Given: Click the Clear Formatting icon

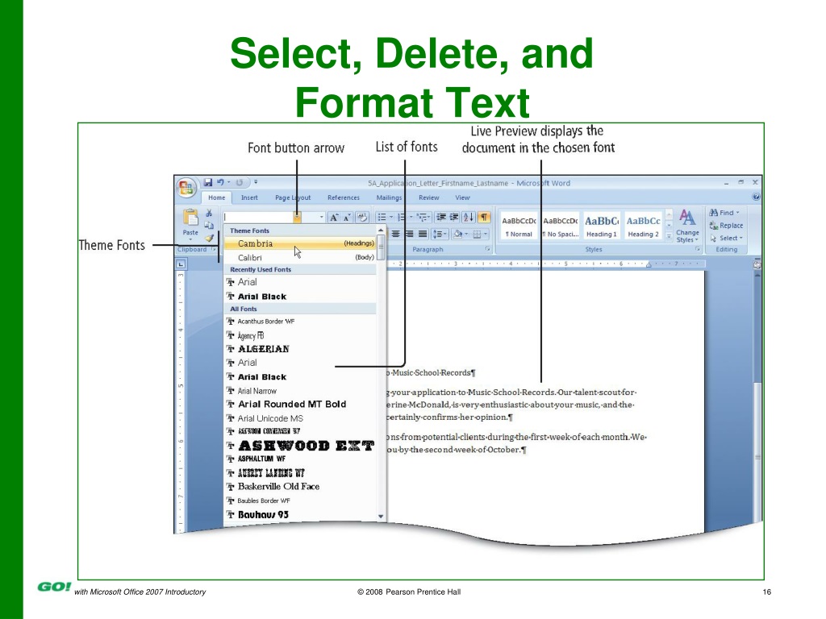Looking at the screenshot, I should (362, 218).
